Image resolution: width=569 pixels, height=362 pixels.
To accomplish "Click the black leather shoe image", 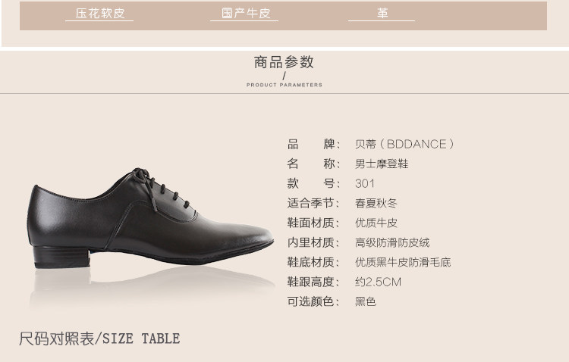I will [150, 218].
